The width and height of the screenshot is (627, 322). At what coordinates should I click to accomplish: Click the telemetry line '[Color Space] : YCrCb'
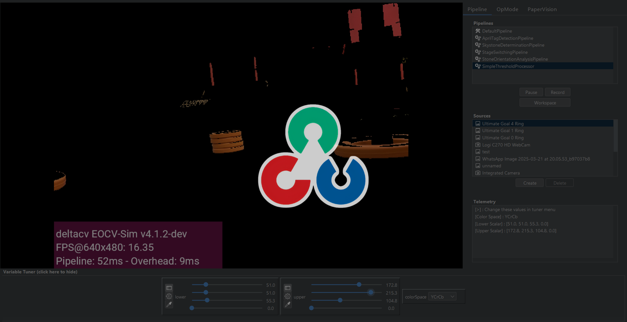(496, 217)
